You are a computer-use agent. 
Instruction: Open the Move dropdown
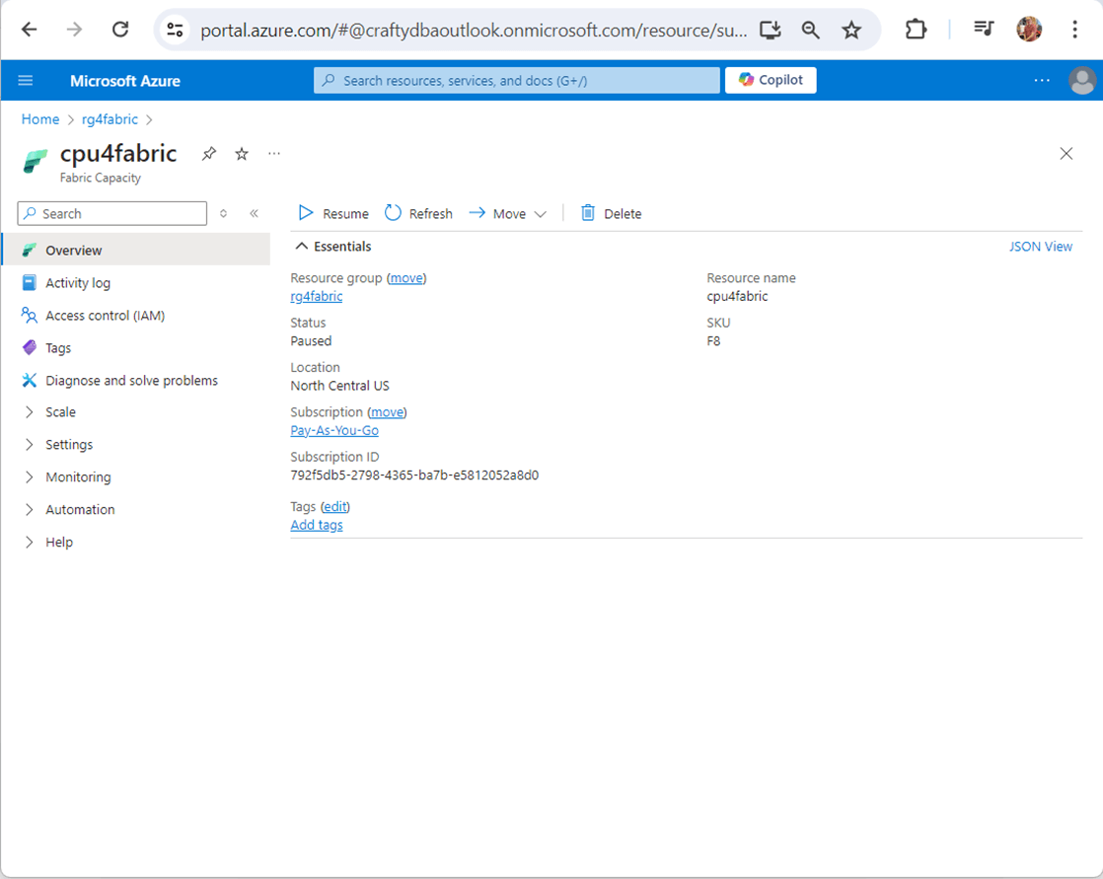507,214
